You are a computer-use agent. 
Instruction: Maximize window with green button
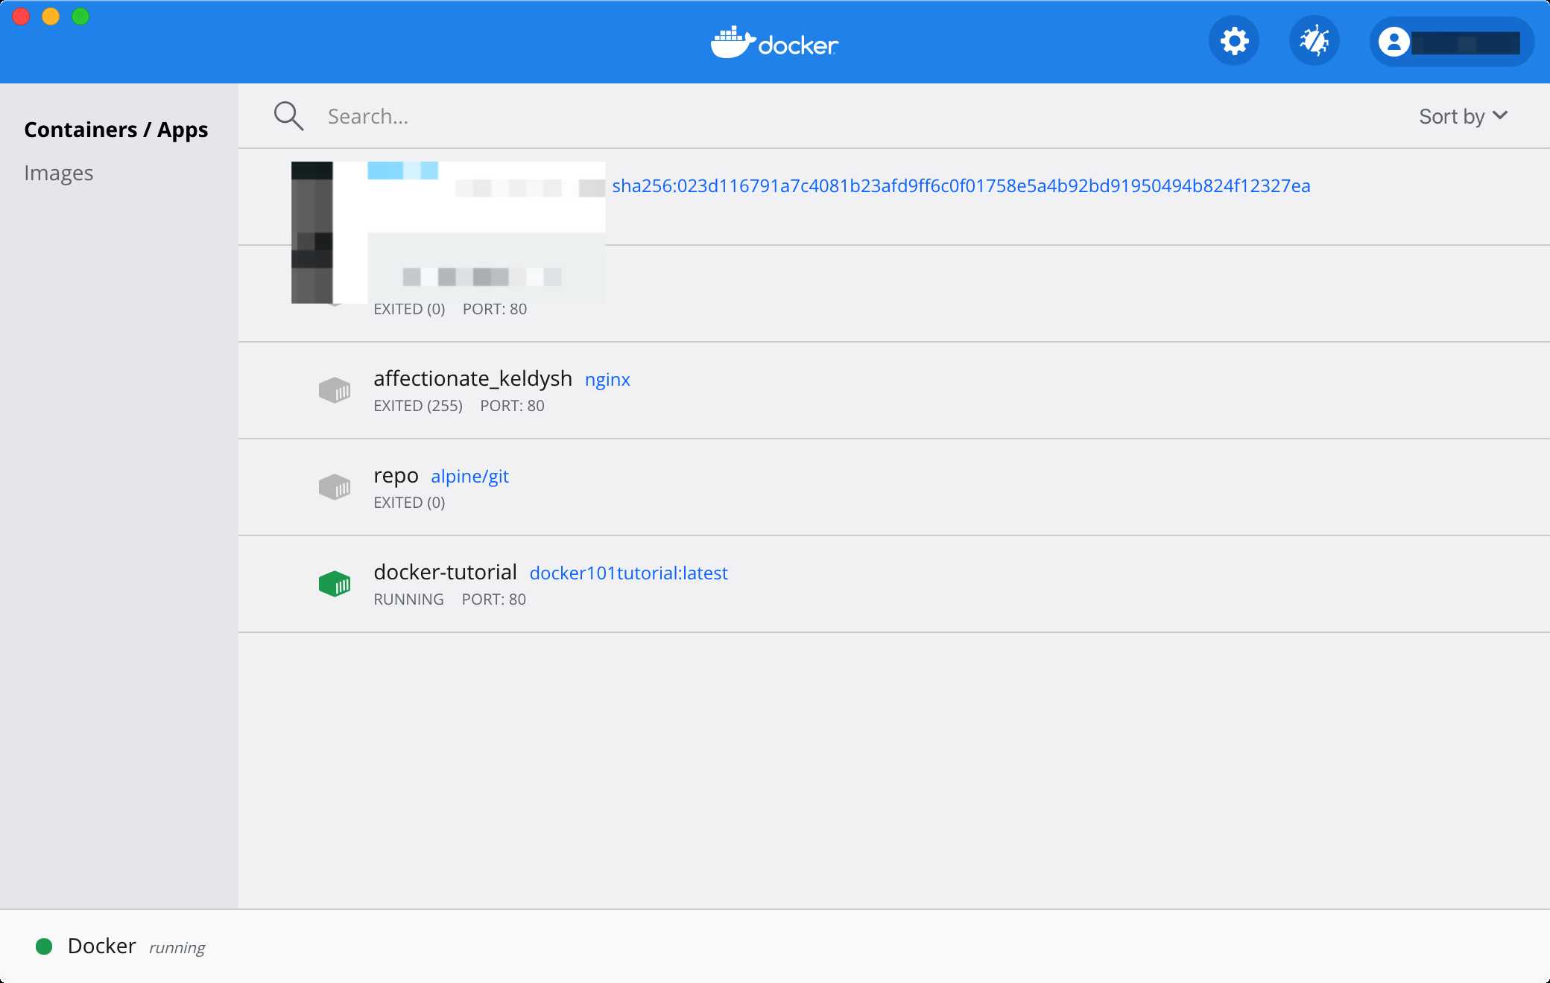pyautogui.click(x=80, y=16)
